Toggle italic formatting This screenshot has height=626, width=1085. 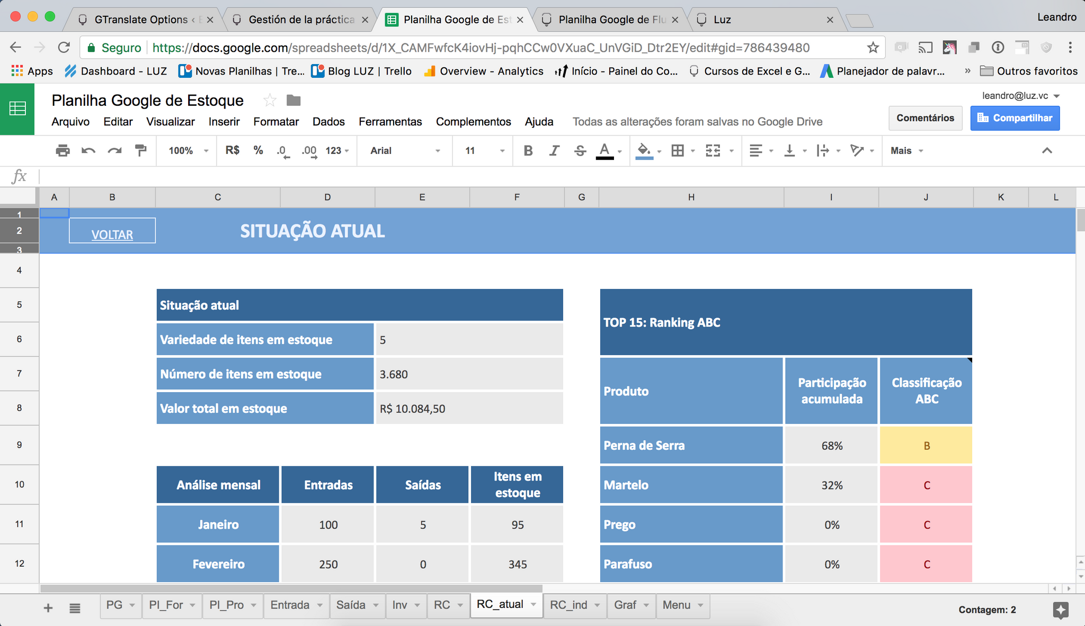[554, 151]
